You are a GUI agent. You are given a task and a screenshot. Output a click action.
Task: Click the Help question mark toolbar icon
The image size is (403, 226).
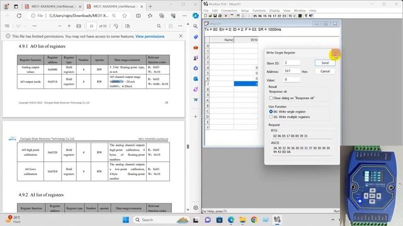[x=306, y=16]
